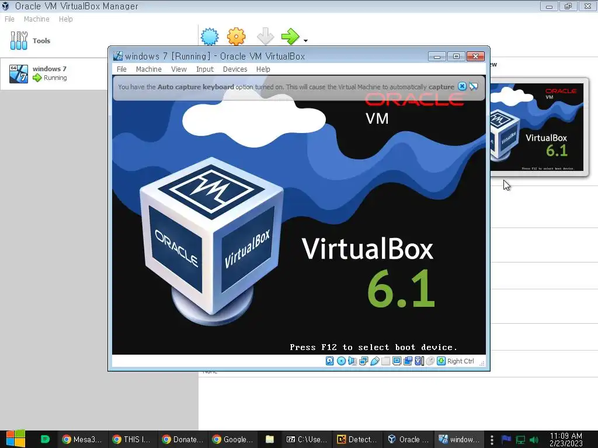Open Help menu in VM window
The image size is (598, 448).
[263, 69]
